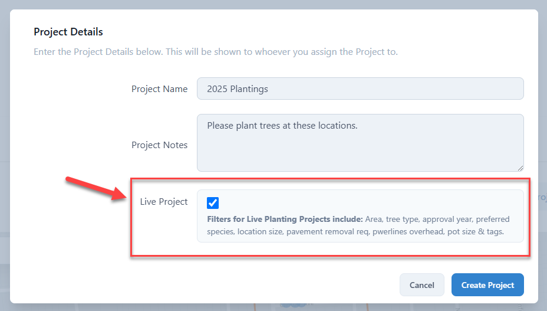Screen dimensions: 547x311
Task: Click the 'Enter the Project Details below' instruction text
Action: click(215, 52)
